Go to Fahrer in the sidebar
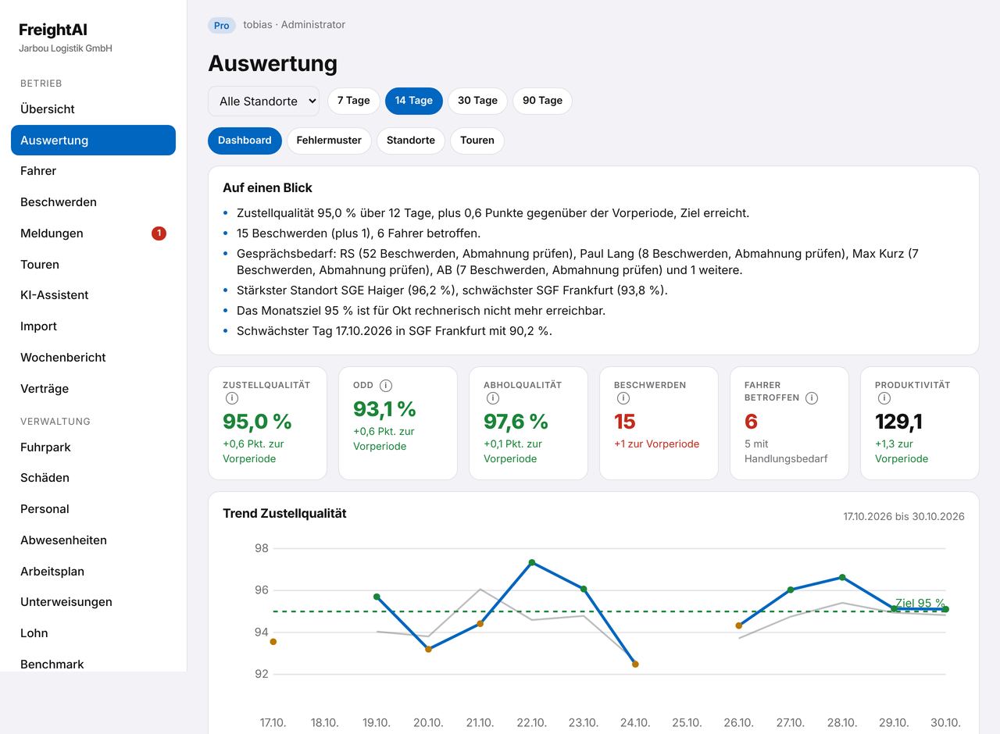1000x734 pixels. [93, 171]
